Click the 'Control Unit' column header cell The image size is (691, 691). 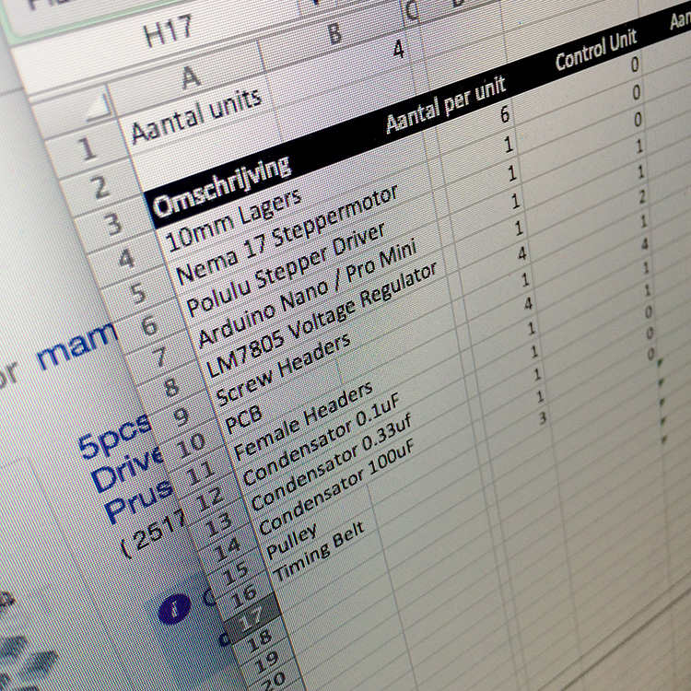pos(595,53)
